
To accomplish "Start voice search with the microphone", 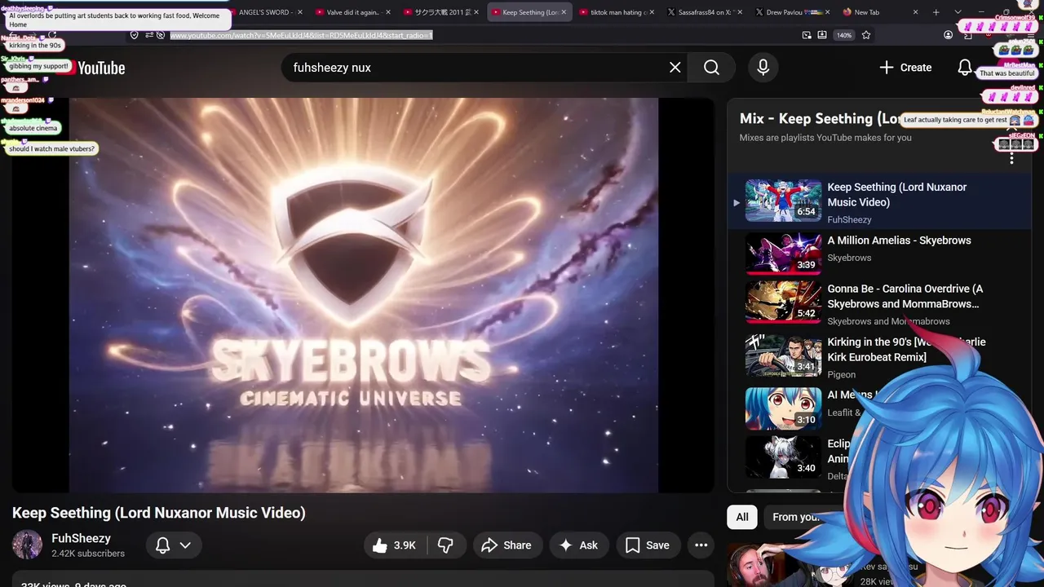I will click(763, 68).
